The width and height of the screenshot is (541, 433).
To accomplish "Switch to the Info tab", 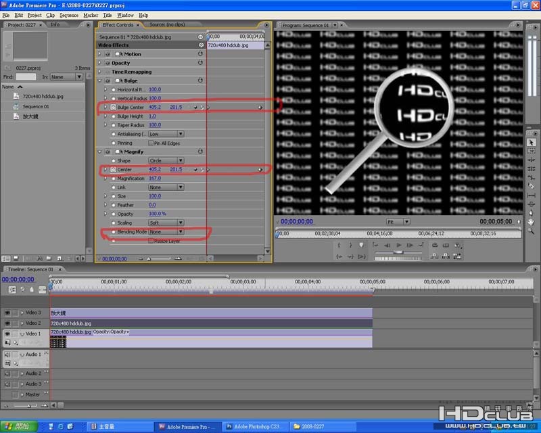I will click(55, 24).
